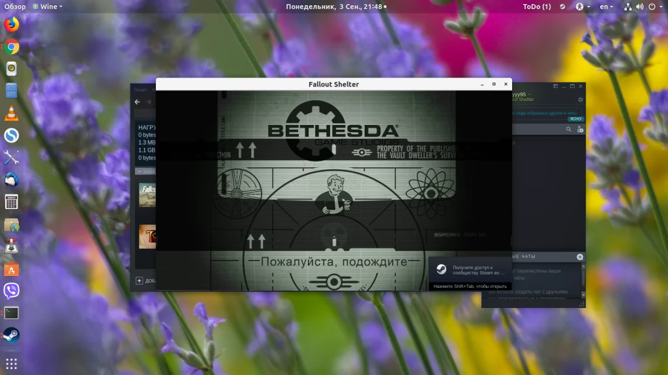This screenshot has width=668, height=375.
Task: Select the Torchlight game thumbnail in Steam
Action: point(147,236)
